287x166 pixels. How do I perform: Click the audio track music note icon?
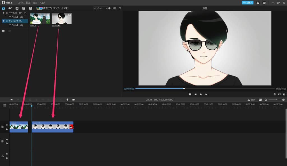(3, 156)
